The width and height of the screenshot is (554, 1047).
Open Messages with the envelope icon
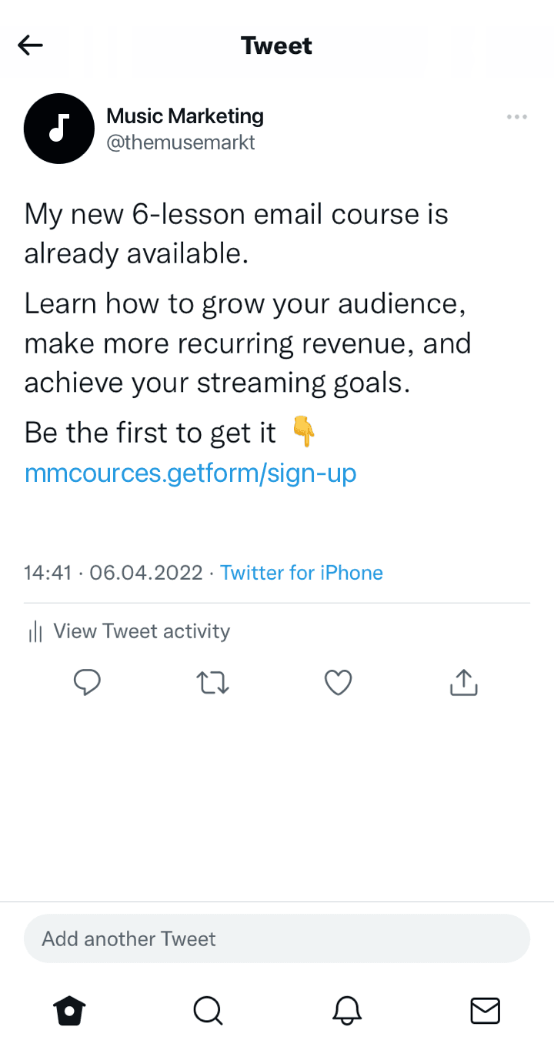485,1010
